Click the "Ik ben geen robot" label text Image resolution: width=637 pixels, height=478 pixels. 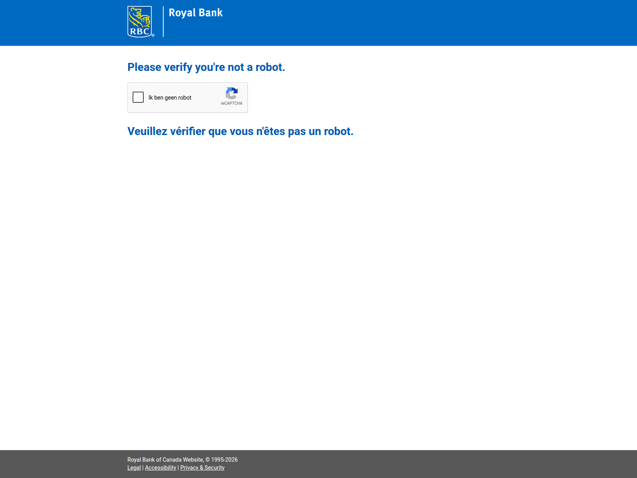(170, 98)
